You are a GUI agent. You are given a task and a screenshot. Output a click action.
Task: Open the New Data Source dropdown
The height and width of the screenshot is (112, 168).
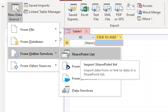tap(15, 12)
